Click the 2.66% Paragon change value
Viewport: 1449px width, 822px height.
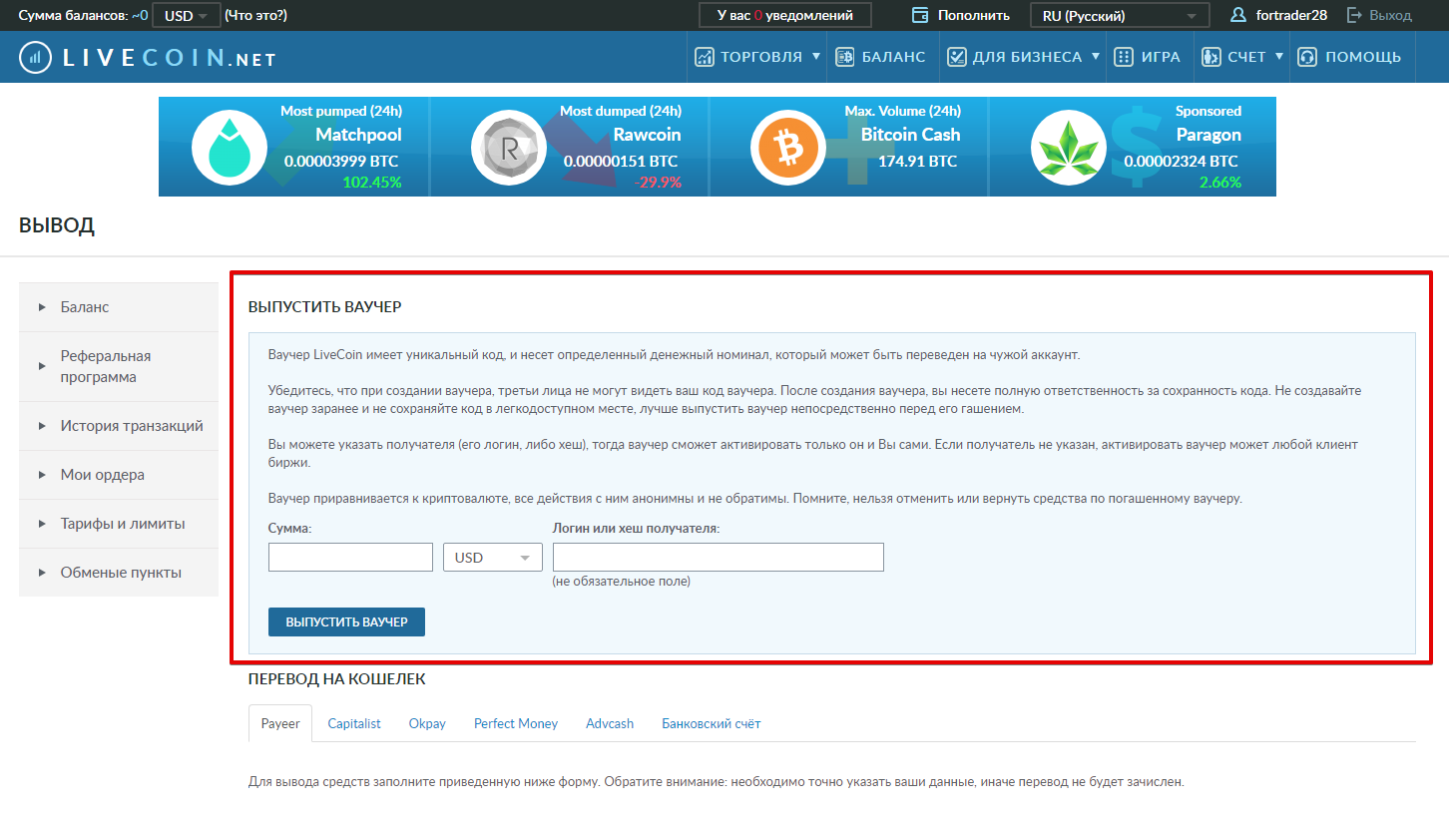click(1220, 183)
